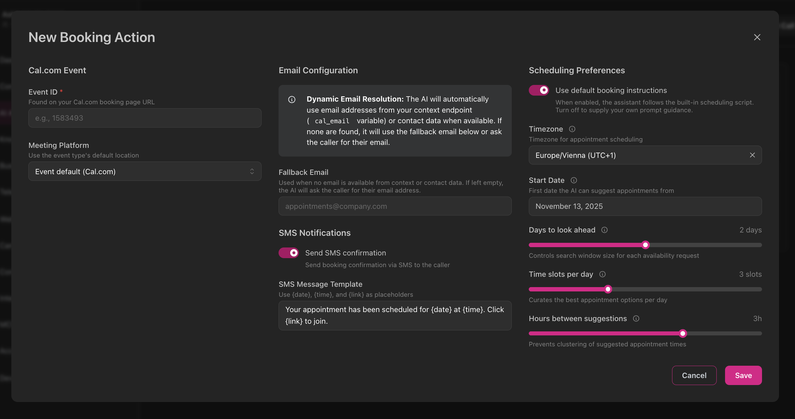Click the info icon for Hours between suggestions
The image size is (795, 419).
636,319
